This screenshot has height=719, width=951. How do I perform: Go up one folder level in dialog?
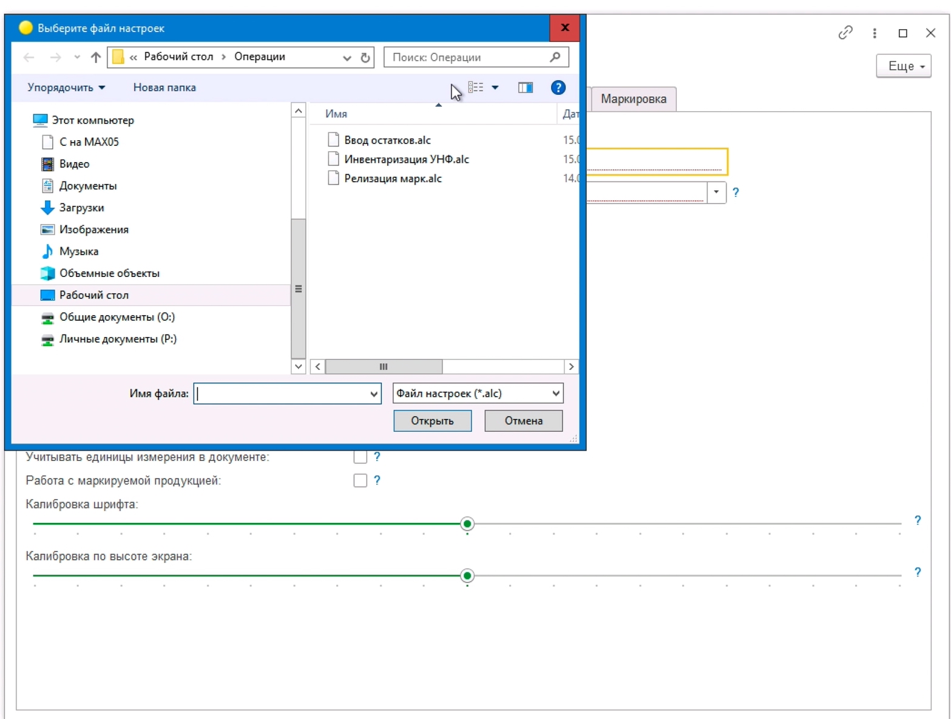(95, 57)
